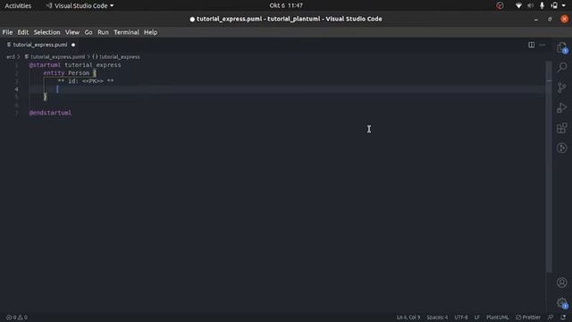This screenshot has width=572, height=322.
Task: Open the Search view in activity bar
Action: coord(562,67)
